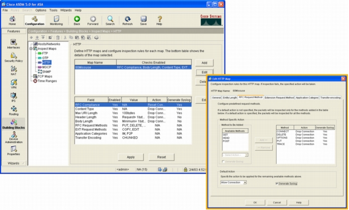Refresh the ASDM configuration

127,20
